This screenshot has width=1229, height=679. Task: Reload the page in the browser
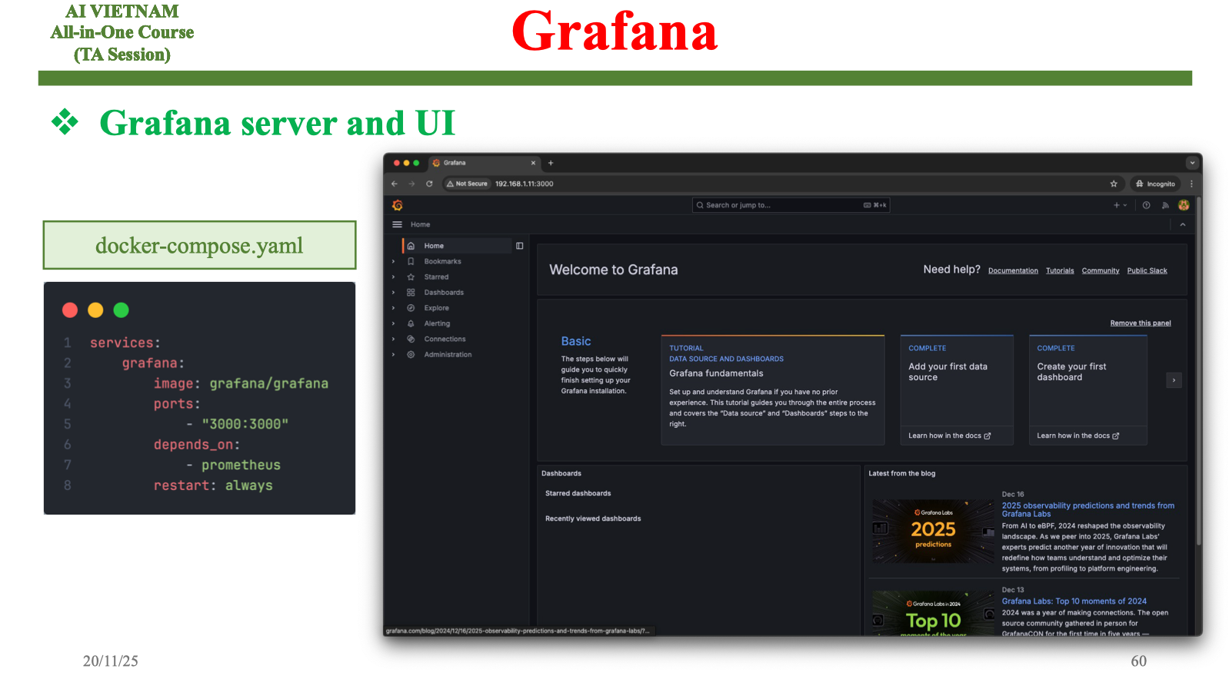429,184
